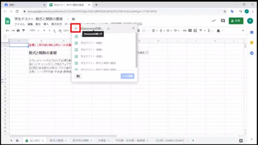Open the activity dashboard trend icon
Viewport: 258px width, 145px height.
click(213, 21)
